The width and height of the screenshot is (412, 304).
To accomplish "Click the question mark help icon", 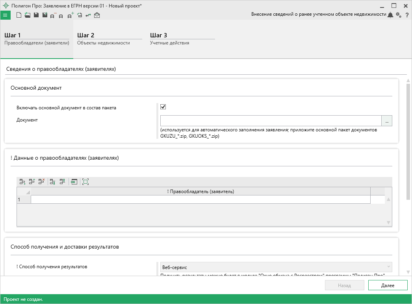I will coord(407,15).
